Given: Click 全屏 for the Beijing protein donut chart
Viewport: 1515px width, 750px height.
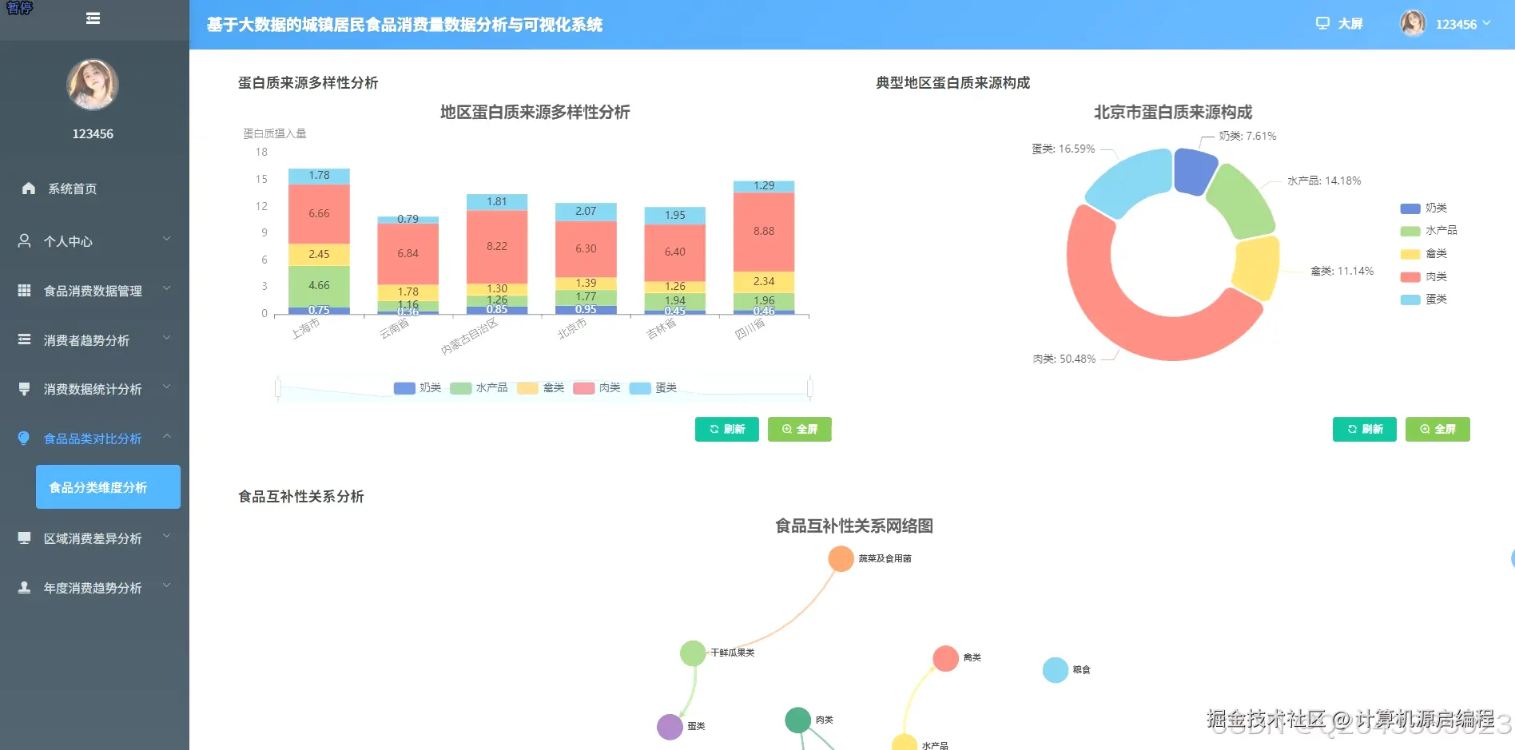Looking at the screenshot, I should [1437, 429].
